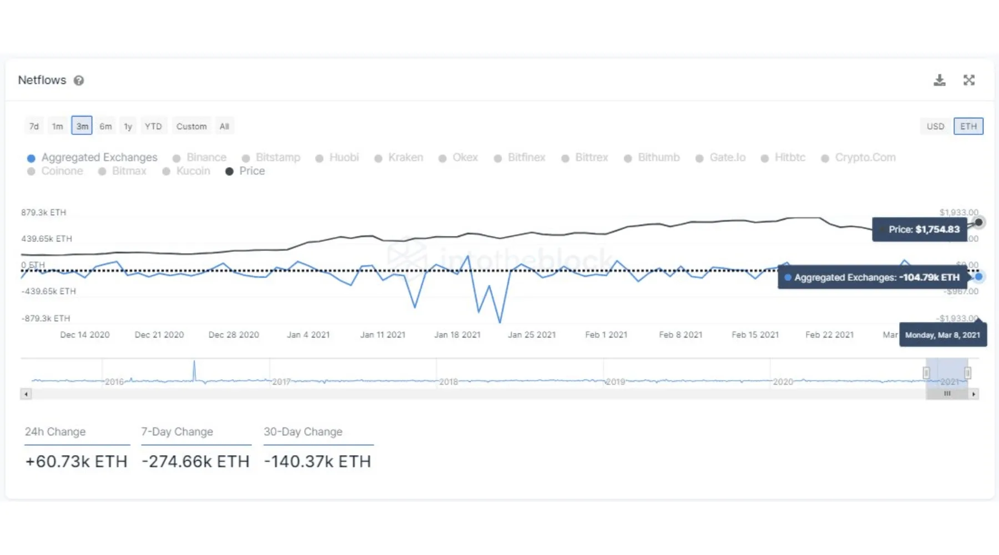999x555 pixels.
Task: Switch to the YTD time range
Action: (x=153, y=127)
